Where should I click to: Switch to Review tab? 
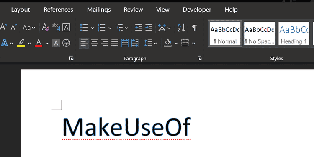click(134, 10)
